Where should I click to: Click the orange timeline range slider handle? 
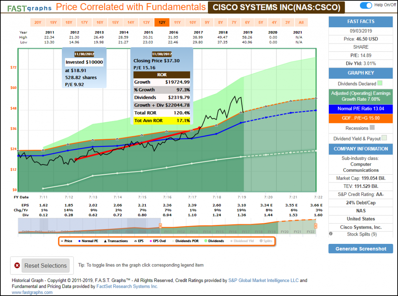316,226
